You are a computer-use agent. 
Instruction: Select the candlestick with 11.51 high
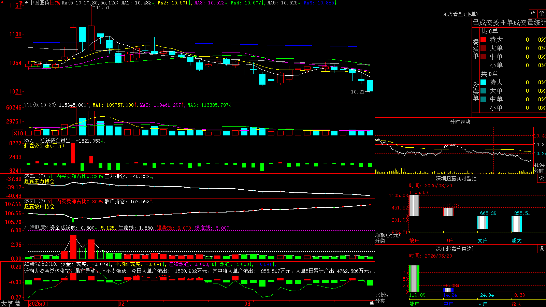[x=91, y=38]
